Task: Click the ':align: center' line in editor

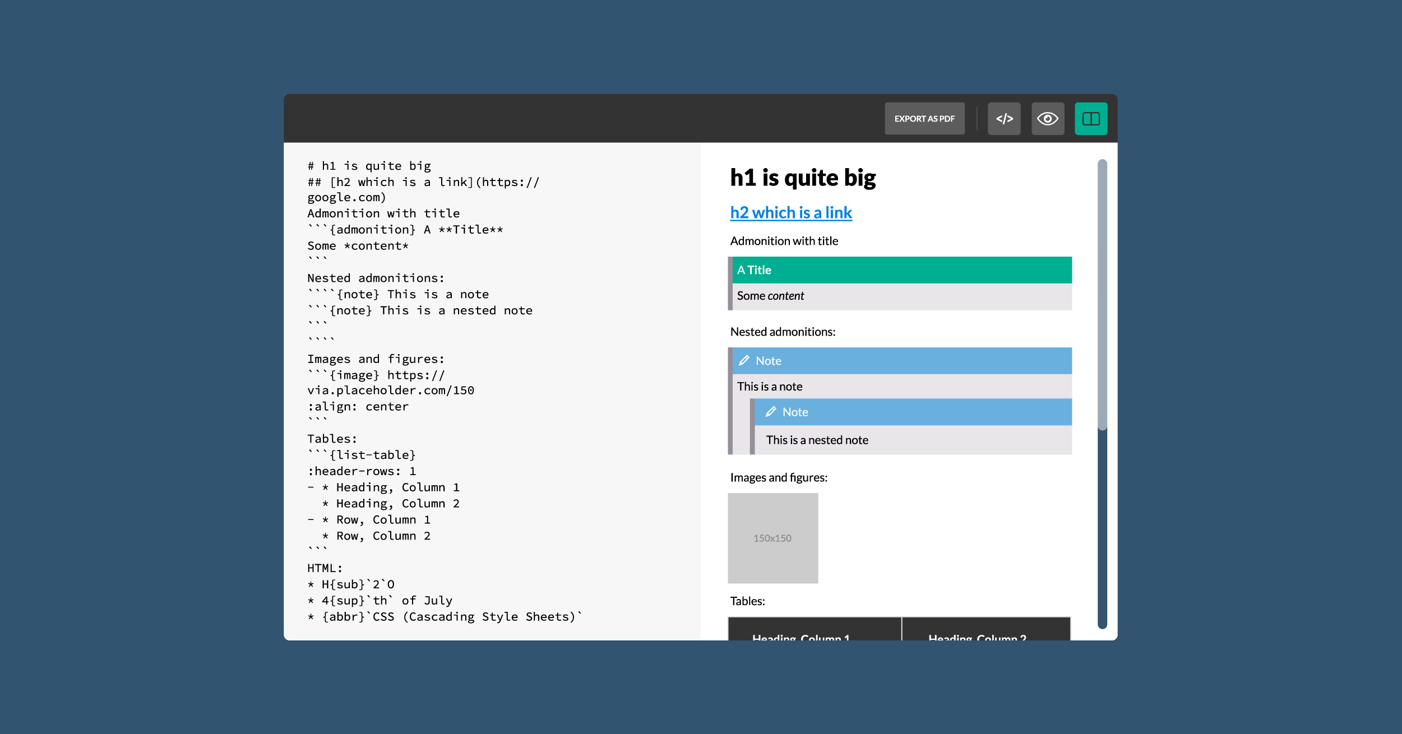Action: [x=358, y=407]
